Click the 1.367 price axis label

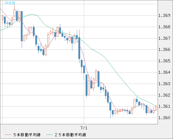(164, 38)
